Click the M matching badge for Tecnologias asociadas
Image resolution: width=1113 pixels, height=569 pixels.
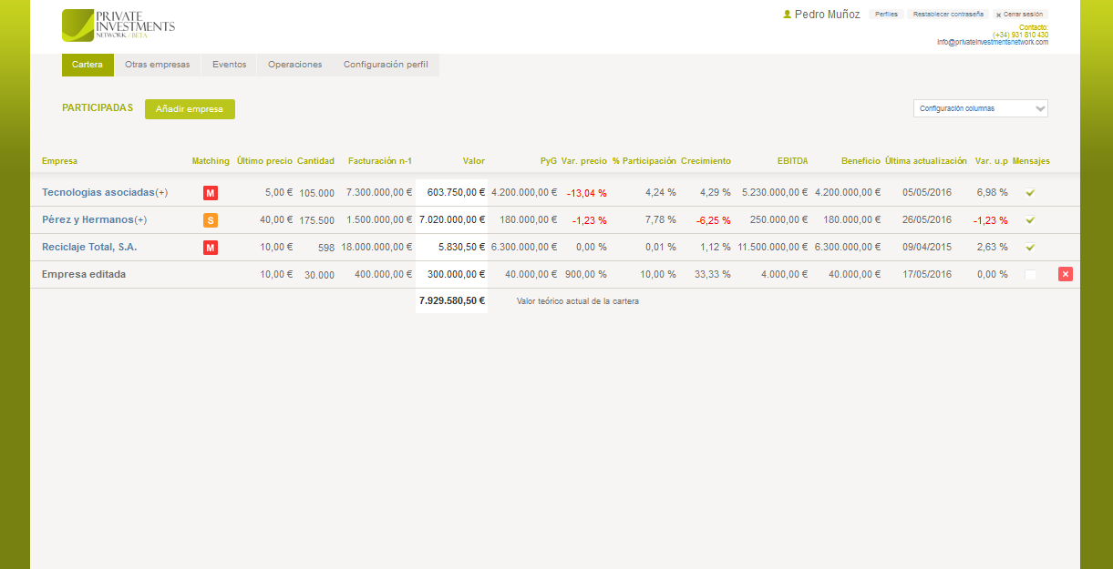click(210, 193)
